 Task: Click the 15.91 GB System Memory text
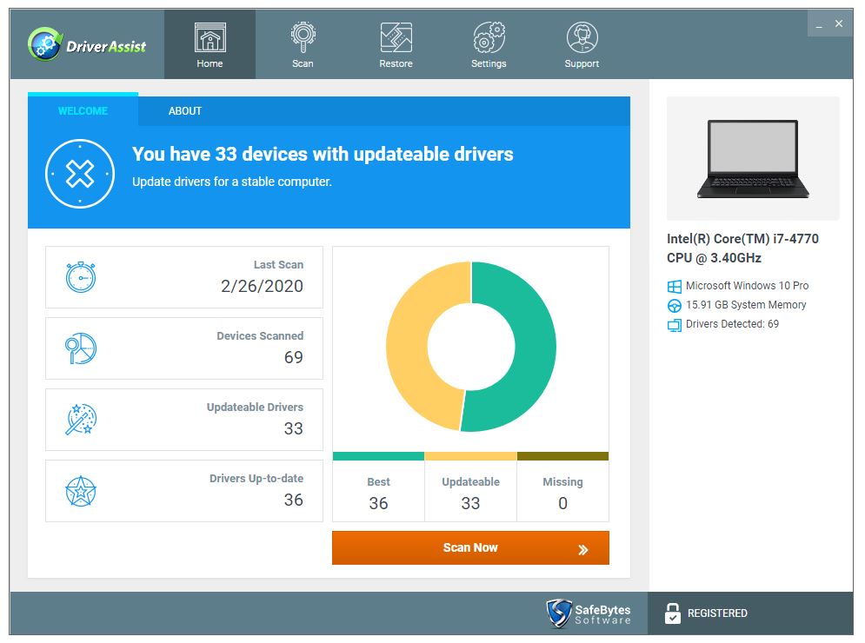(x=746, y=304)
